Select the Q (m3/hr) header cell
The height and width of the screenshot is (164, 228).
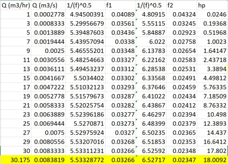pos(16,5)
